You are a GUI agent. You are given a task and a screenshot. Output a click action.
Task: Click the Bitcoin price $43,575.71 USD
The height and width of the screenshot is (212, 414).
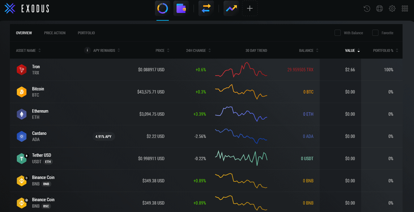pyautogui.click(x=151, y=92)
